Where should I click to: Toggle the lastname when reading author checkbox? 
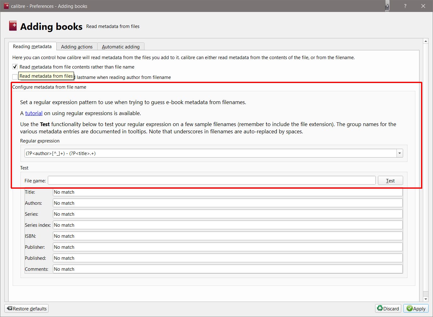15,77
